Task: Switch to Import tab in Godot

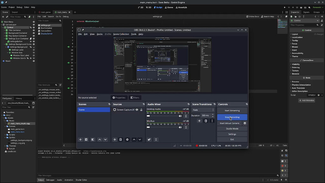Action: point(15,12)
